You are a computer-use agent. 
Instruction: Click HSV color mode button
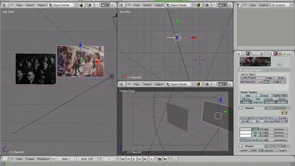coord(249,140)
